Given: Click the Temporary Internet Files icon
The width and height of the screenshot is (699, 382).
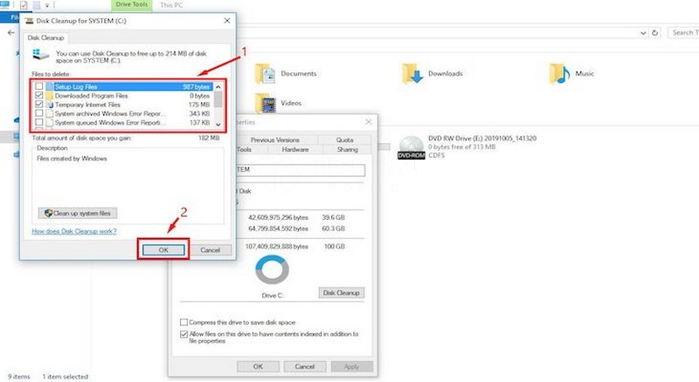Looking at the screenshot, I should (x=50, y=105).
